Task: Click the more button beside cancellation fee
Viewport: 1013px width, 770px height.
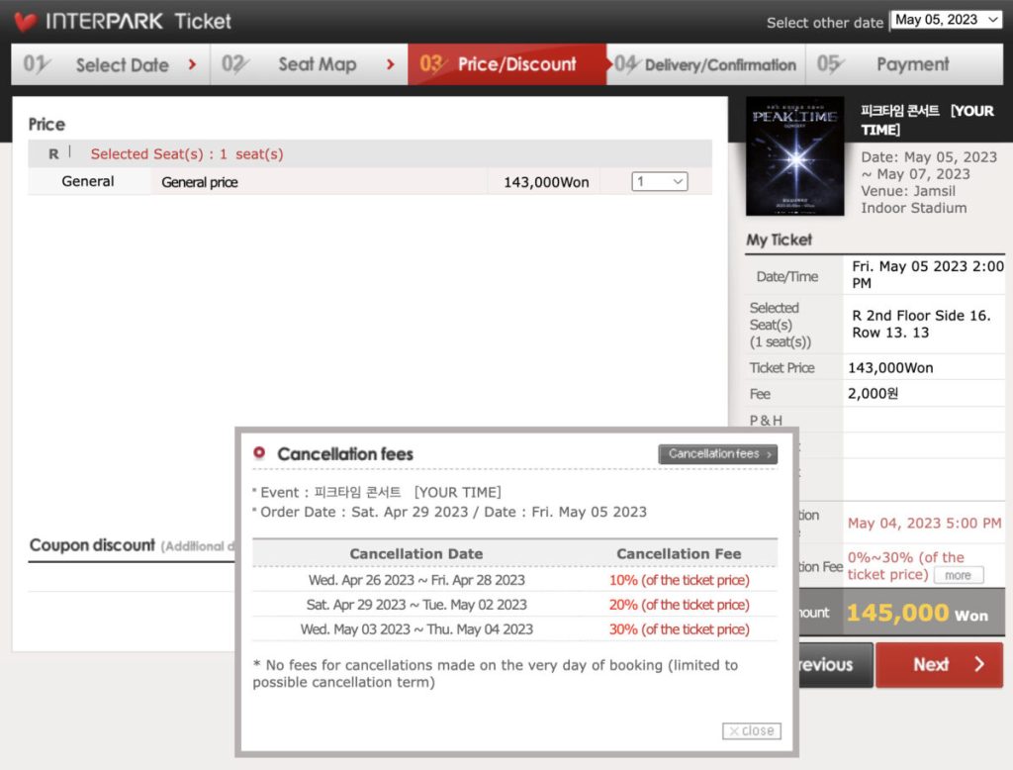Action: (x=959, y=575)
